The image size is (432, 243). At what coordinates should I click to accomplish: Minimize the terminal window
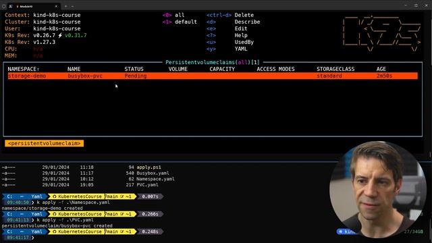click(406, 5)
